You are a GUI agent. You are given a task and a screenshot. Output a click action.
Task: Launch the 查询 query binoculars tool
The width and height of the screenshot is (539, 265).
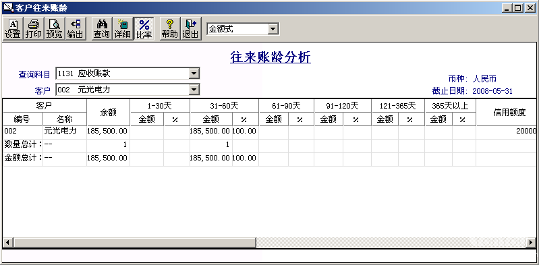click(102, 29)
